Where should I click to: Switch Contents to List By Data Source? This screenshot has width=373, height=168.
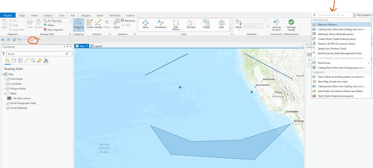[x=14, y=60]
